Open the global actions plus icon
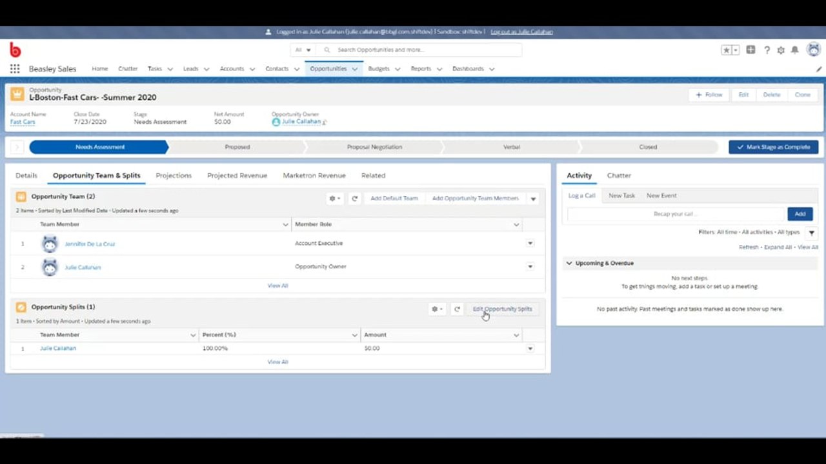The height and width of the screenshot is (464, 826). [x=750, y=50]
